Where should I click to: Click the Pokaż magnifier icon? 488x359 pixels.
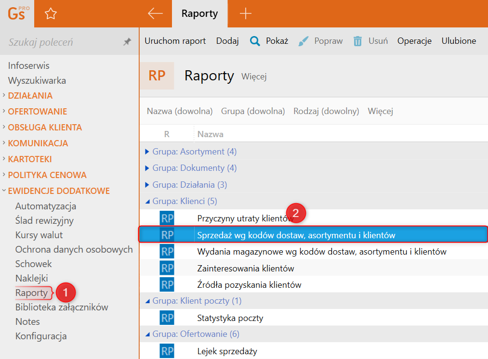tap(255, 41)
